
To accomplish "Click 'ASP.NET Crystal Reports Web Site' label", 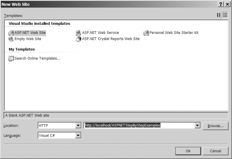I will click(x=111, y=39).
